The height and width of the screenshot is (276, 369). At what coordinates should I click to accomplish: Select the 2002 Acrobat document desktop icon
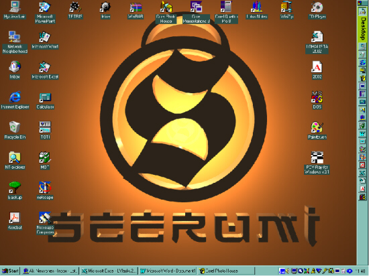[x=317, y=70]
